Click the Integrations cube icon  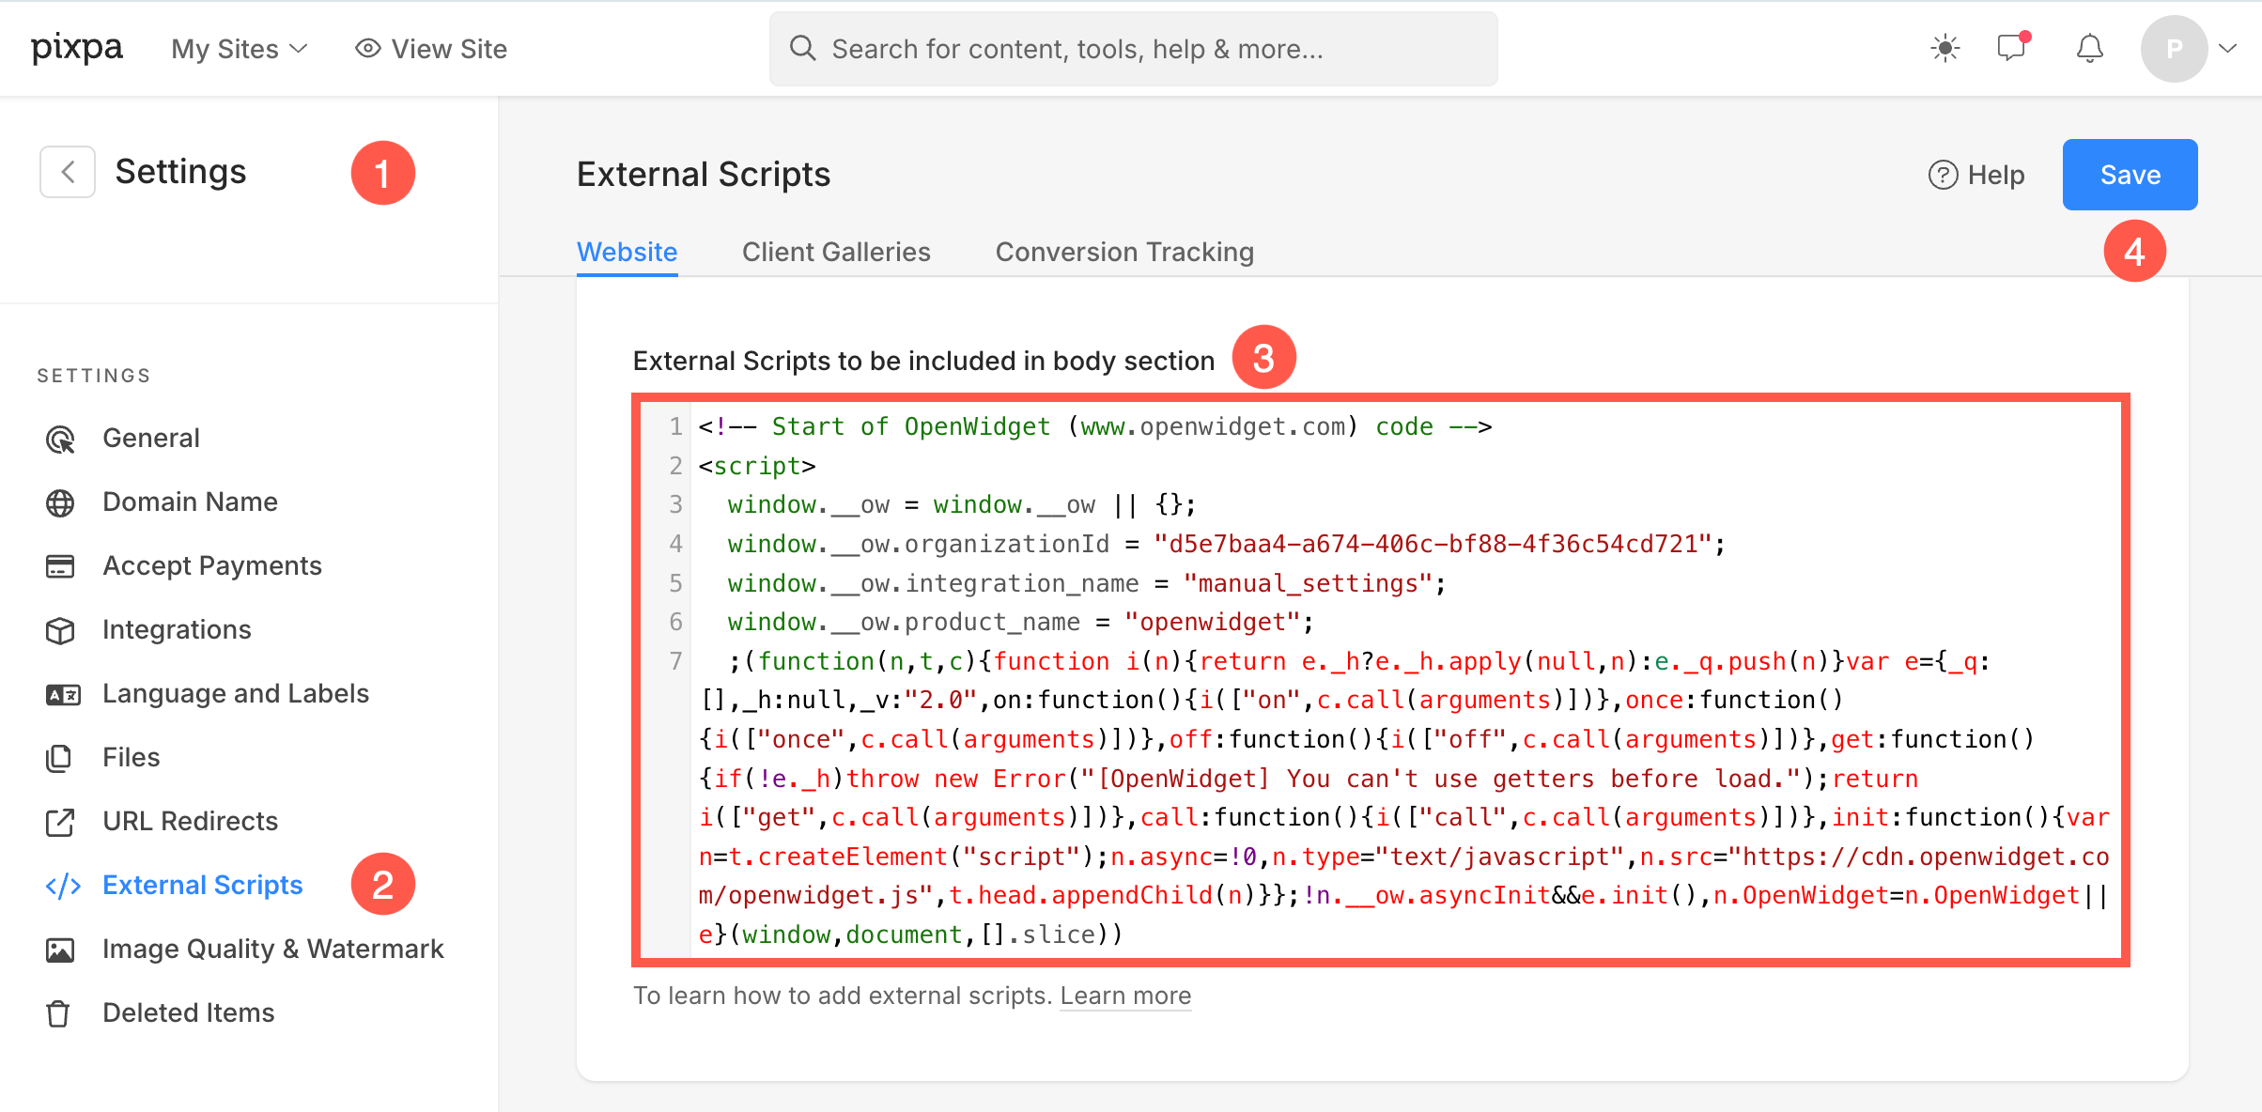pos(60,630)
